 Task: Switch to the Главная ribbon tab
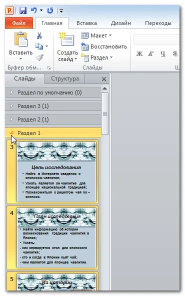point(52,23)
